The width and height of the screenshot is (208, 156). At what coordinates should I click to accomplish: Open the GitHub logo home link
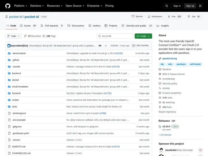8,6
